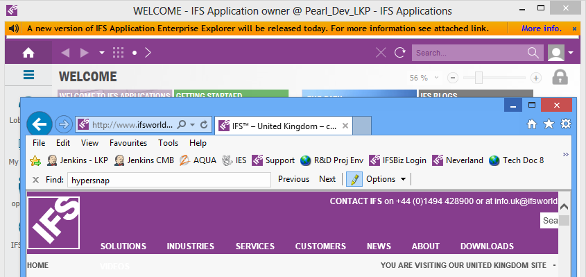Zoom in with the plus button
This screenshot has width=586, height=277.
(x=536, y=78)
